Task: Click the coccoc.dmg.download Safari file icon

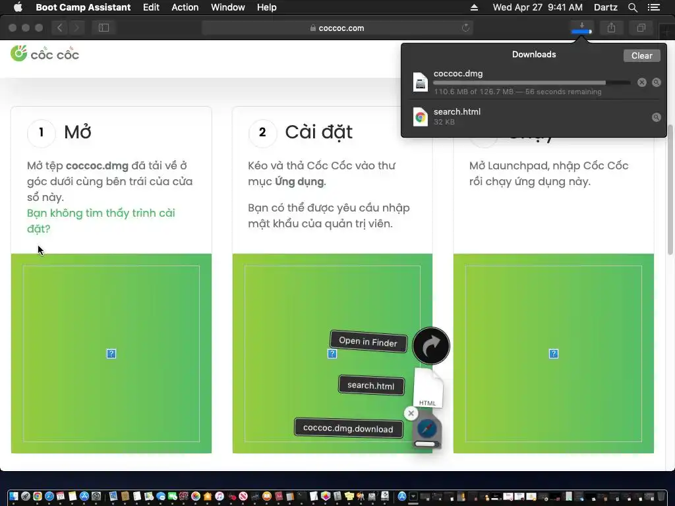Action: click(x=427, y=430)
